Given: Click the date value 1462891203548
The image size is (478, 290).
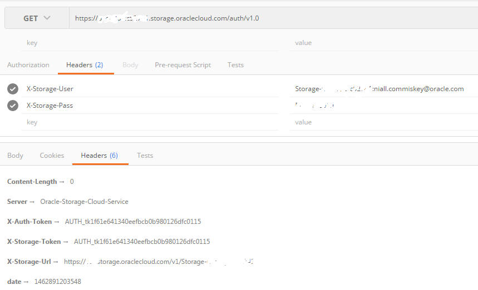Looking at the screenshot, I should click(x=58, y=282).
